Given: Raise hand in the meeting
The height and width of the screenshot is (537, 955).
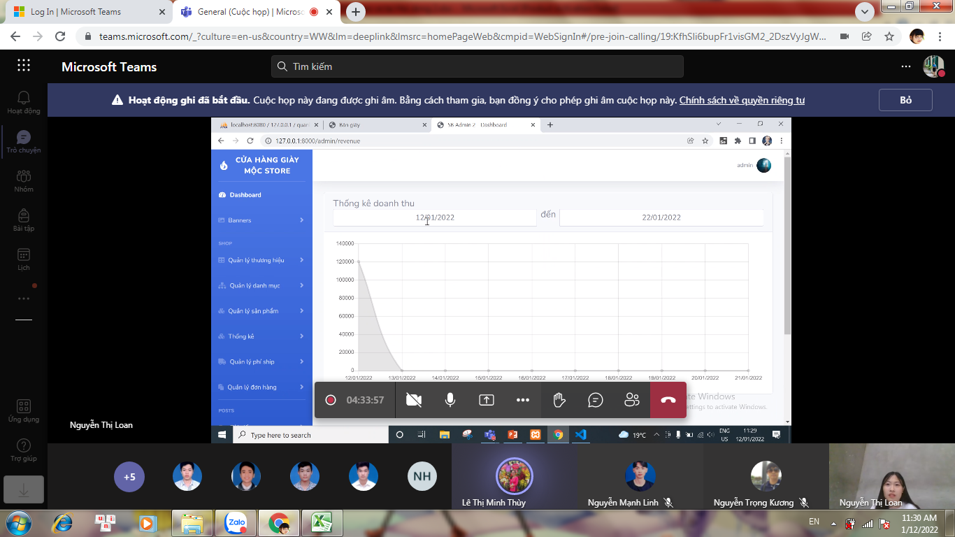Looking at the screenshot, I should tap(559, 400).
